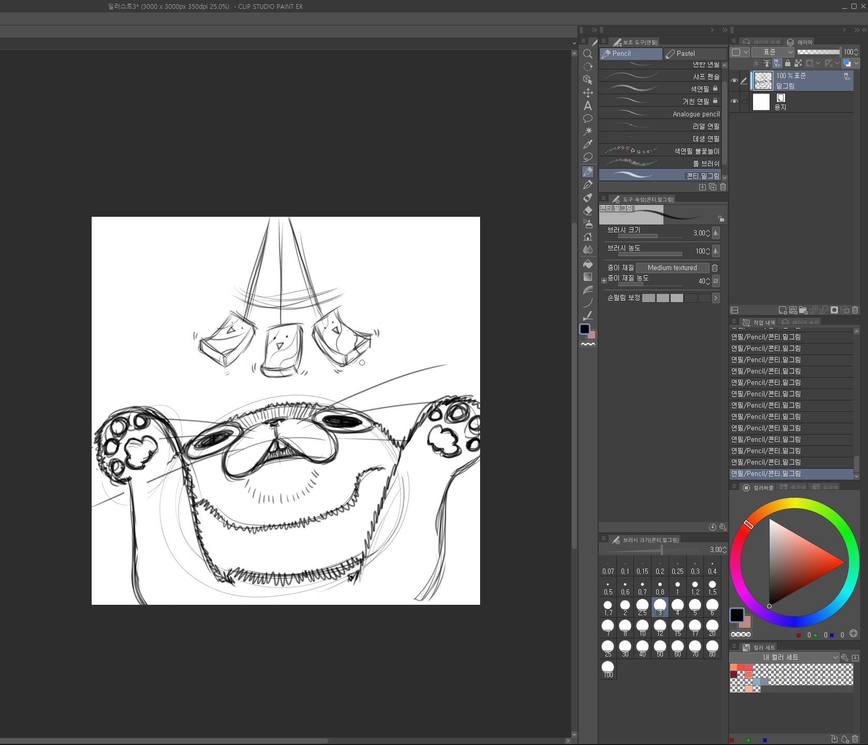Open layer color change dropdown arrow
The image size is (868, 745).
coord(857,63)
